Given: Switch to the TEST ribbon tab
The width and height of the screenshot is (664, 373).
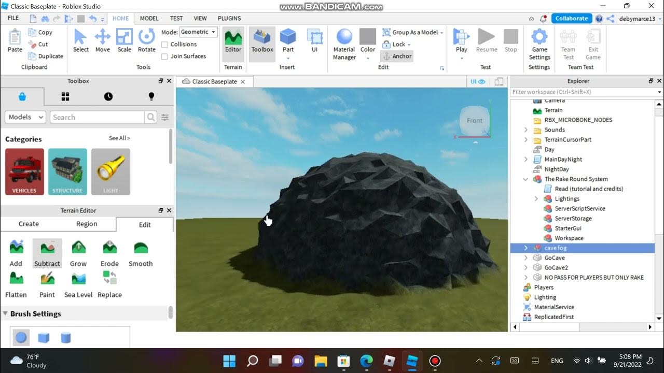Looking at the screenshot, I should (x=176, y=18).
